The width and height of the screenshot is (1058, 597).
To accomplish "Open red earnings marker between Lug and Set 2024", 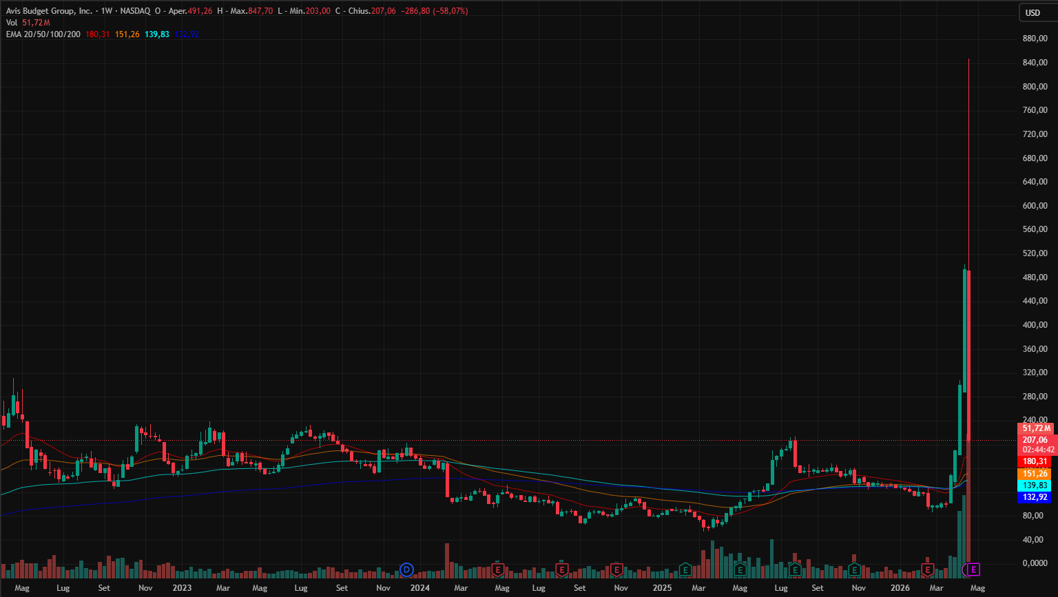I will (562, 569).
